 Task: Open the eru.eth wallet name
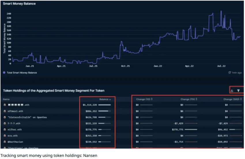point(12,136)
